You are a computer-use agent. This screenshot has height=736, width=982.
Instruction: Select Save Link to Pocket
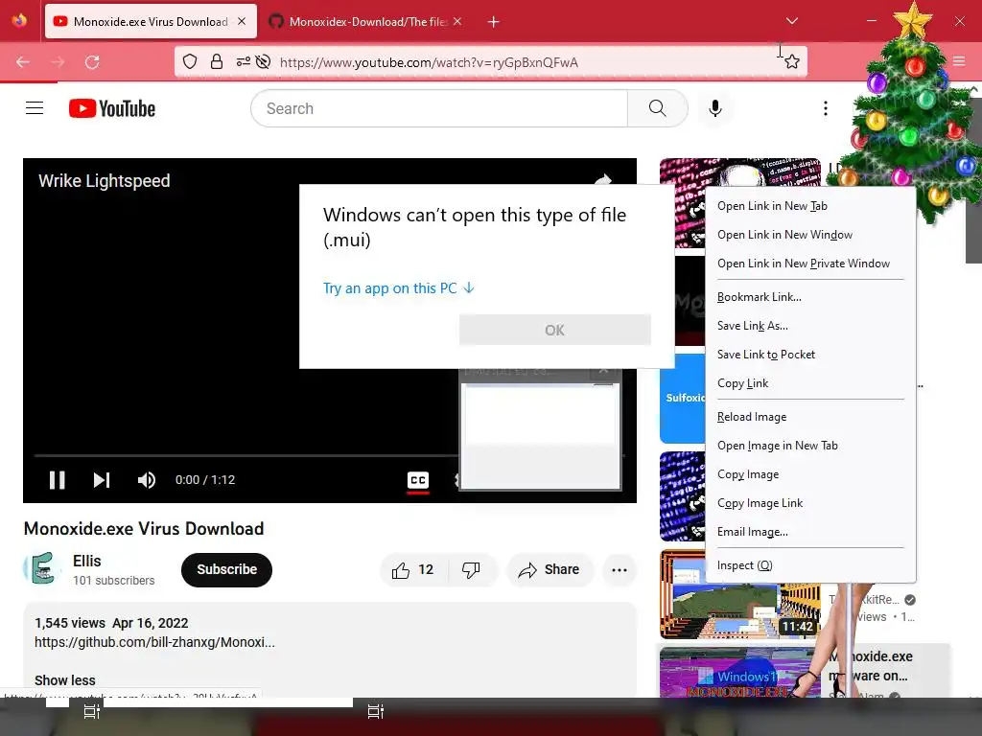(x=810, y=355)
